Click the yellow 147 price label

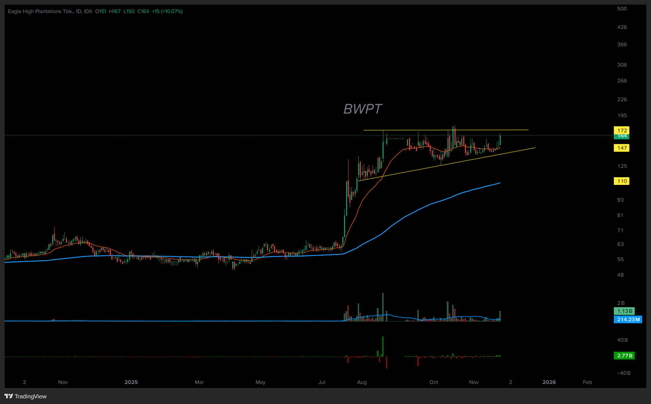[x=622, y=148]
